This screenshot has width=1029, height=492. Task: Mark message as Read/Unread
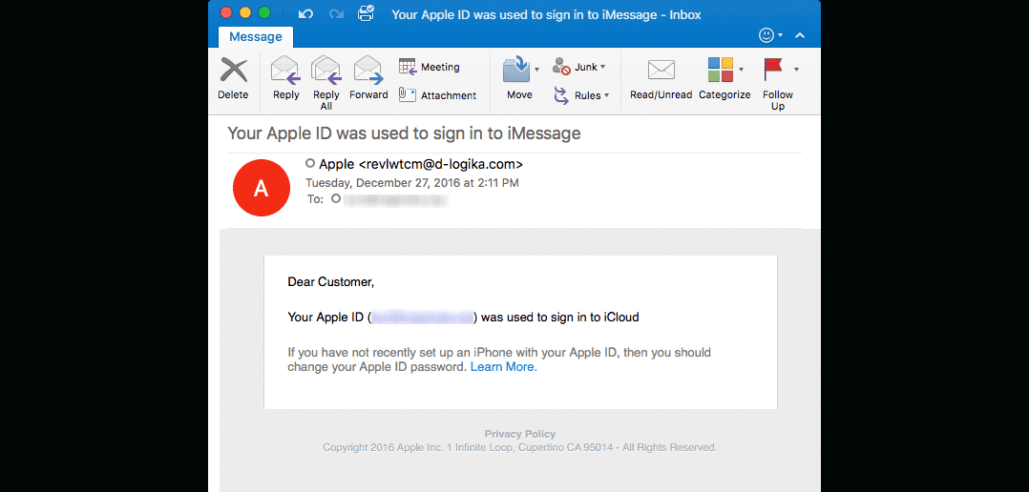point(661,70)
